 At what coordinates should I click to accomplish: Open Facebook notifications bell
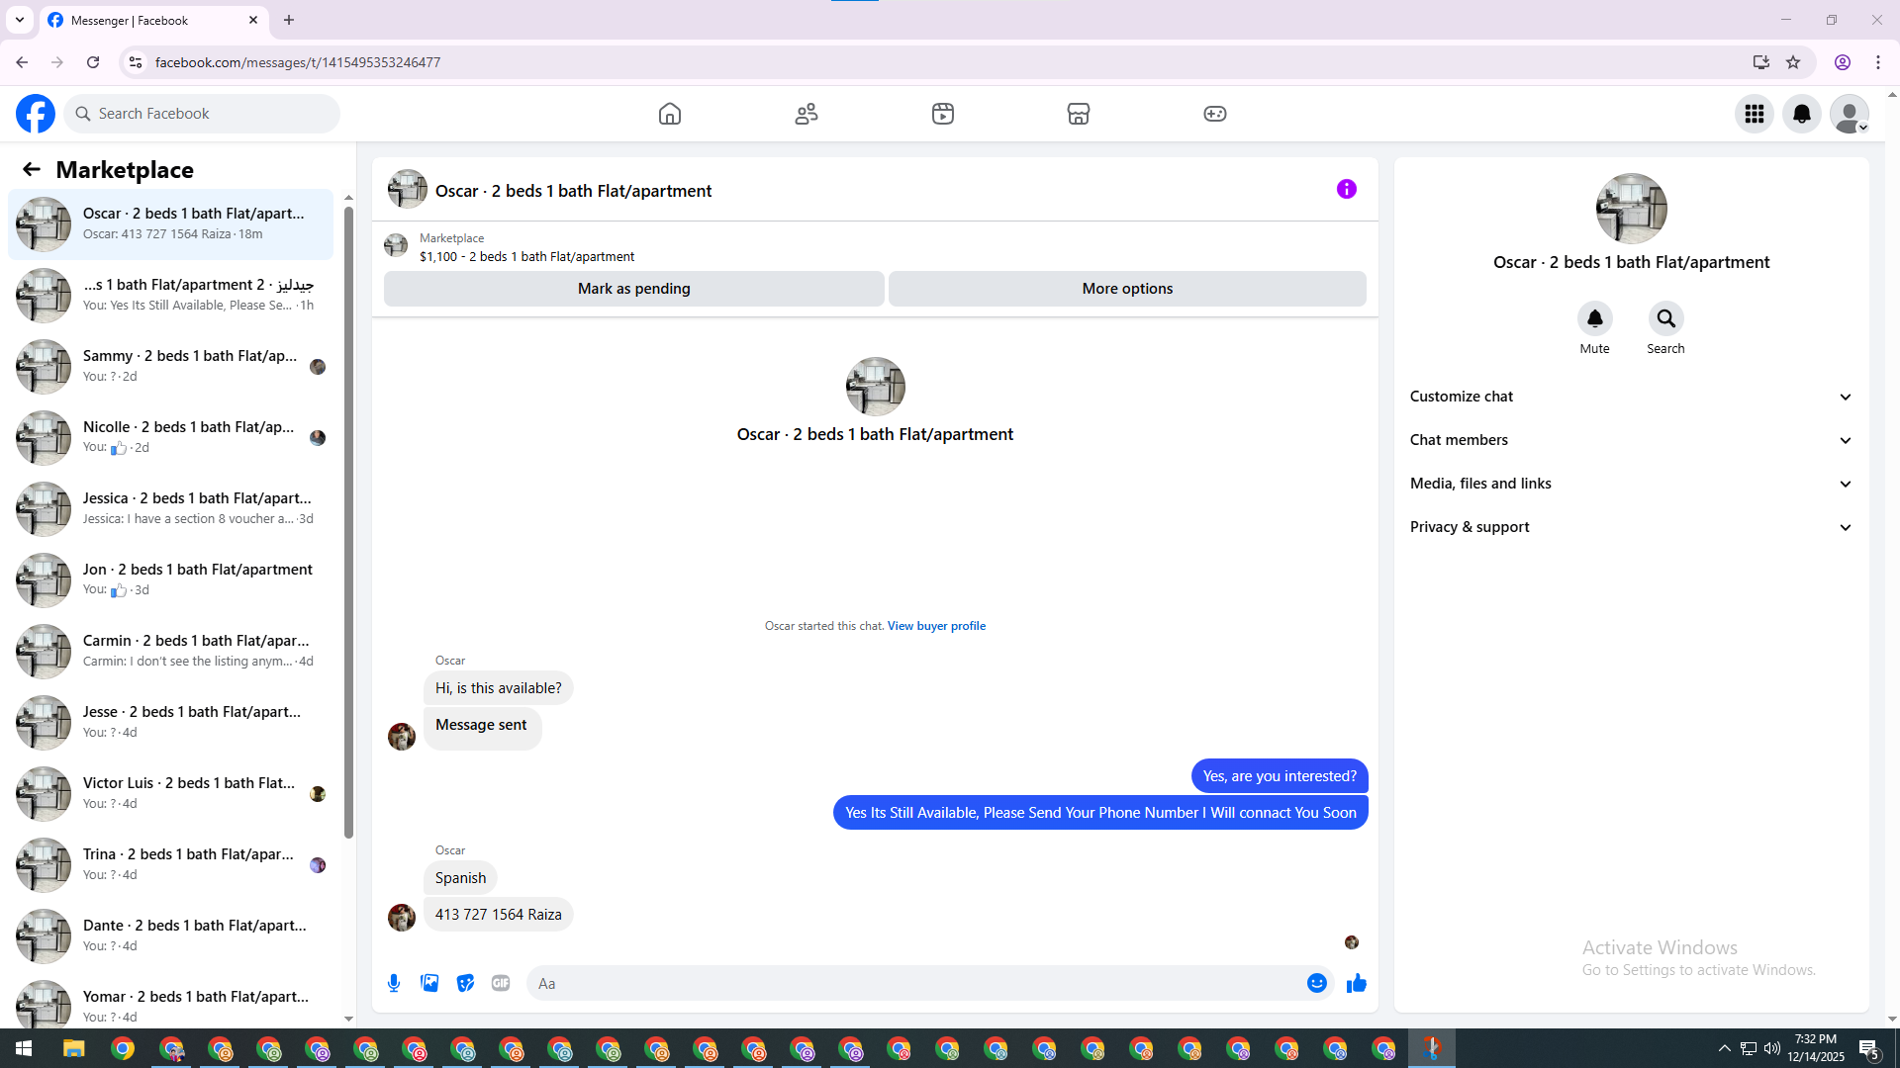pos(1801,114)
